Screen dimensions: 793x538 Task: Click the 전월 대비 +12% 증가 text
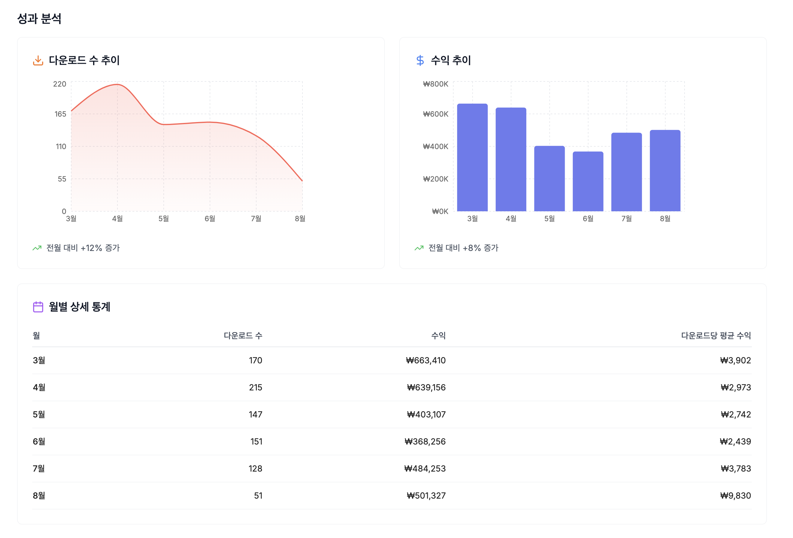coord(83,248)
